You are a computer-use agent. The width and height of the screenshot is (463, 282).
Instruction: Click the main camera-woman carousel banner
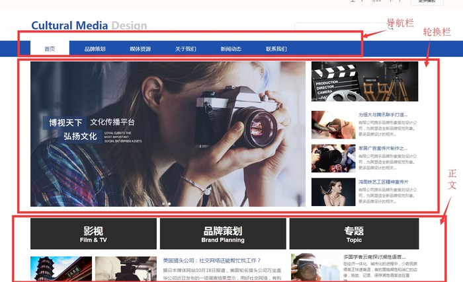[168, 134]
